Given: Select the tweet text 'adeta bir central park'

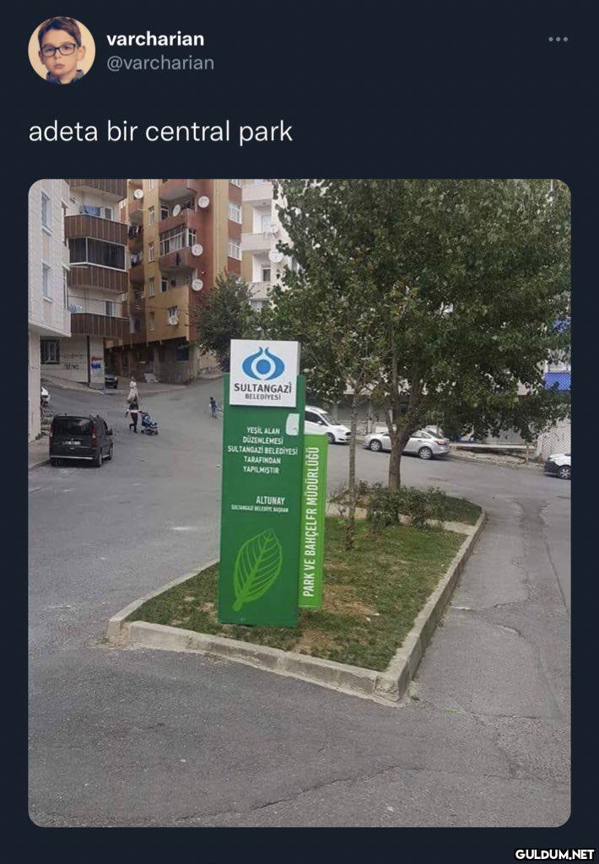Looking at the screenshot, I should pyautogui.click(x=160, y=132).
